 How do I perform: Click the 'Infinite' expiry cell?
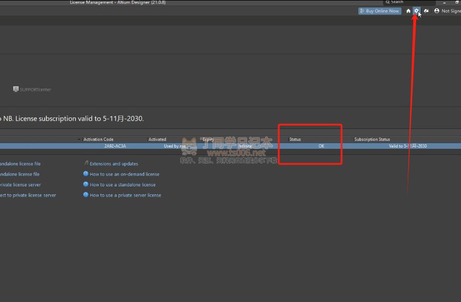245,146
